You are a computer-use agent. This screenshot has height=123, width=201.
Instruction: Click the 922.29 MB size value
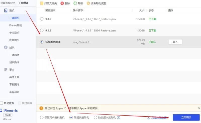coord(141,42)
